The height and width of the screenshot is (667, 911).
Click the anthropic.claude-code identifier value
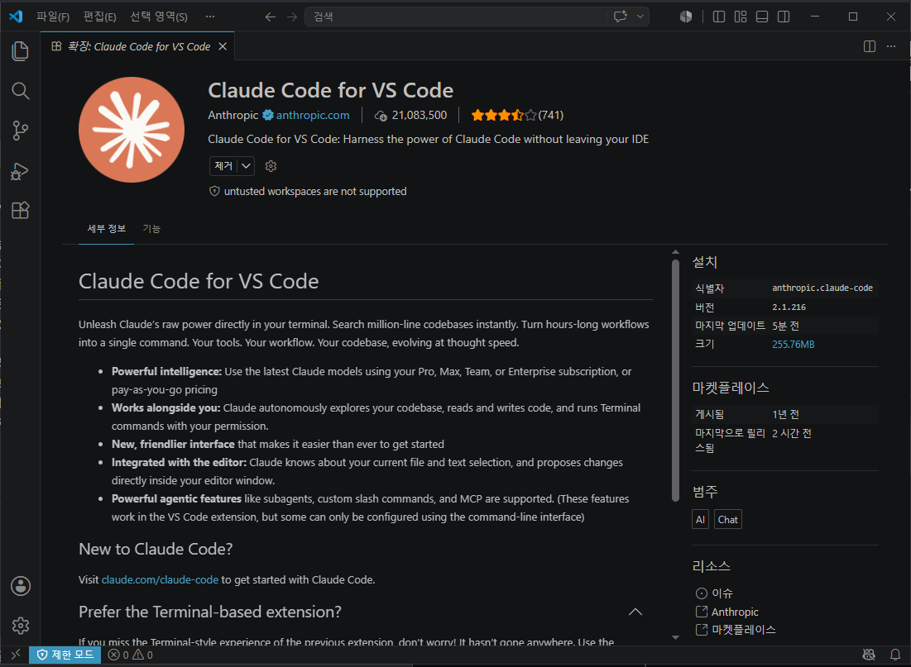pos(822,288)
